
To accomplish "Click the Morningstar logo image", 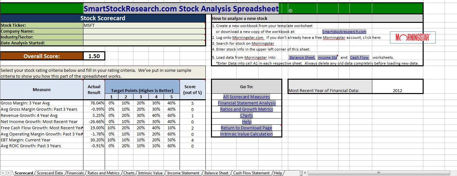I will click(413, 38).
